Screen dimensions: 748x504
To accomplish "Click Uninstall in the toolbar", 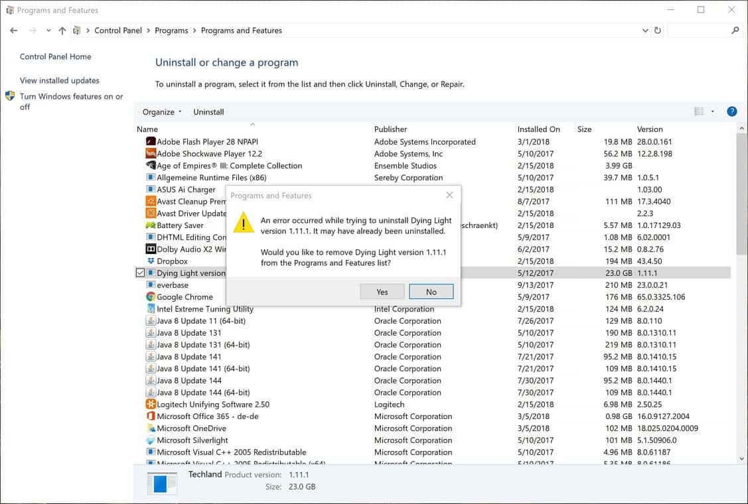I will coord(208,111).
